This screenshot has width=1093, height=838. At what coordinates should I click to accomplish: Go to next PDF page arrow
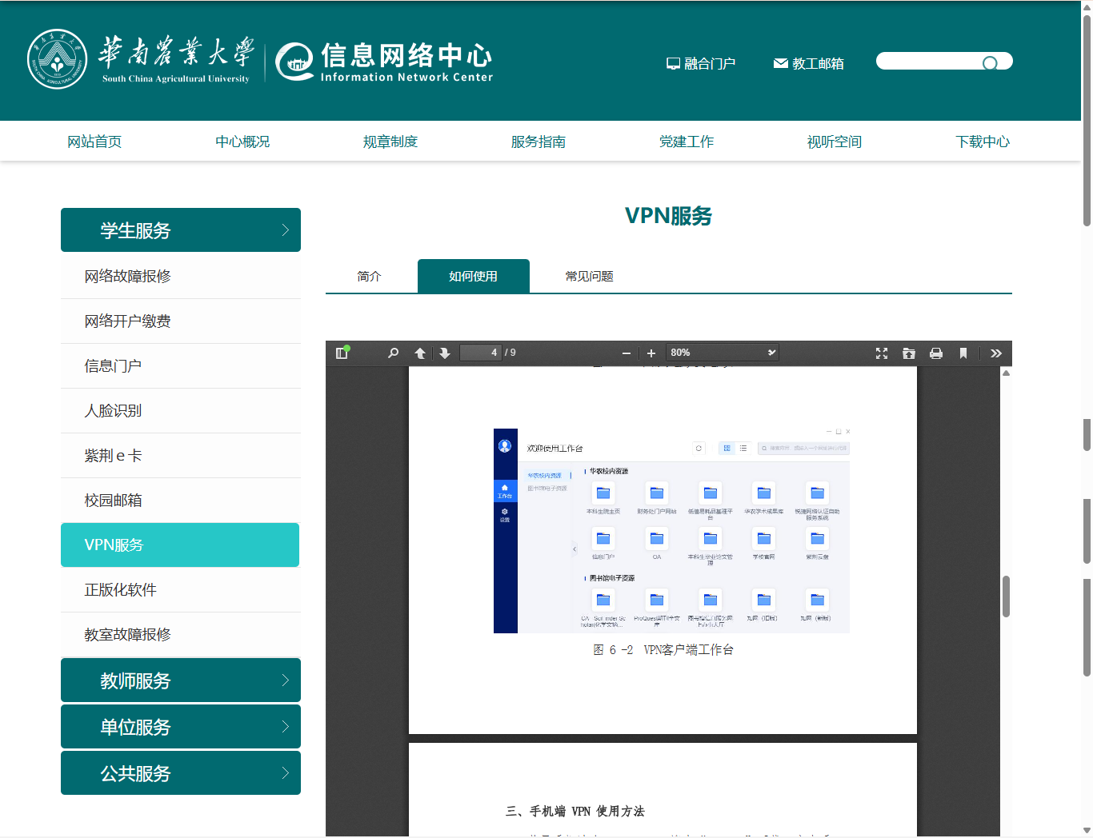tap(445, 353)
